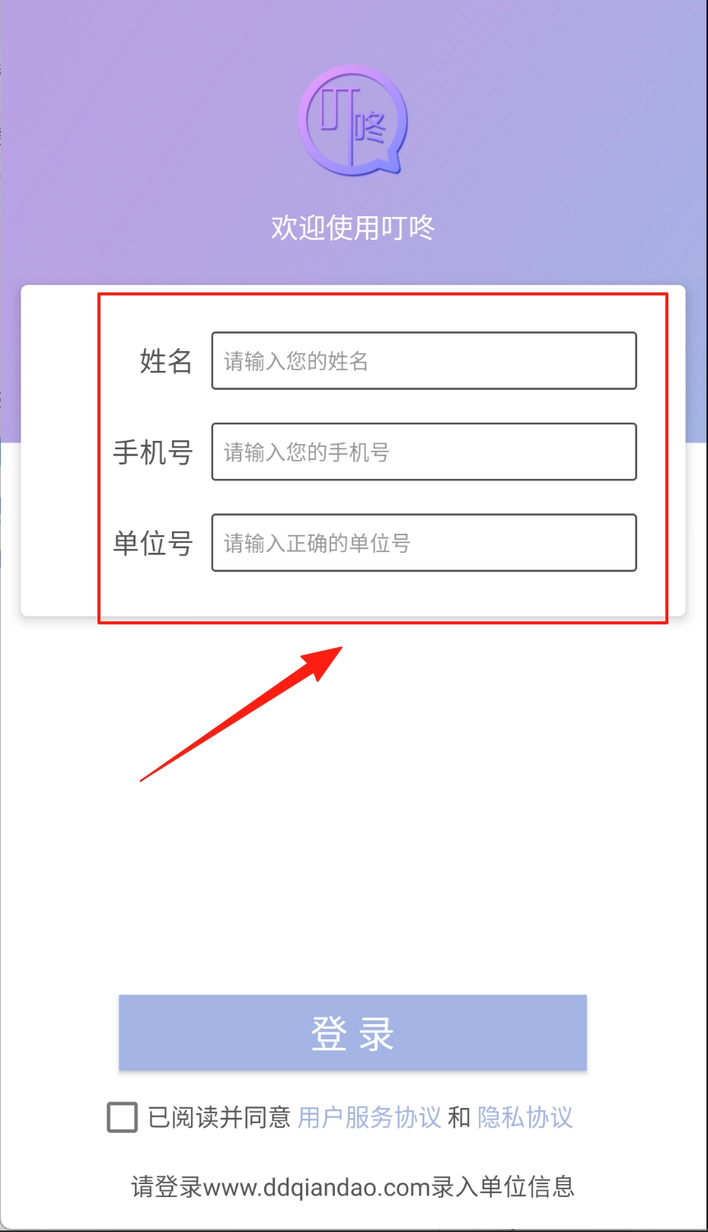Image resolution: width=708 pixels, height=1232 pixels.
Task: Focus the 单位号 unit number input field
Action: [424, 543]
